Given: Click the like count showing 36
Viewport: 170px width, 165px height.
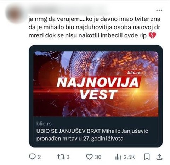Looking at the screenshot, I should point(98,157).
